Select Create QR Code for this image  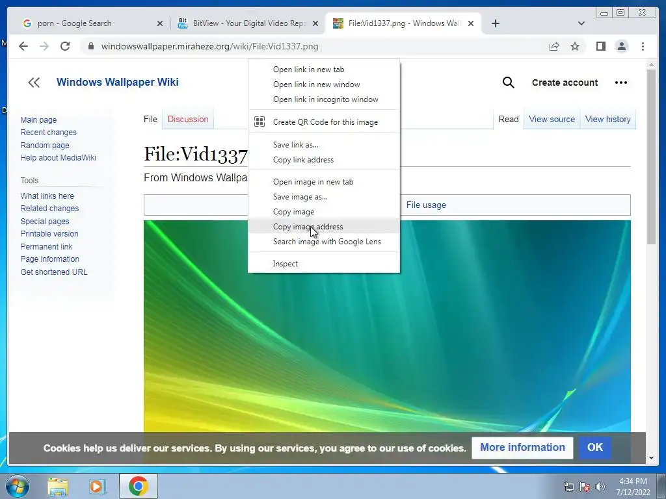pyautogui.click(x=324, y=122)
